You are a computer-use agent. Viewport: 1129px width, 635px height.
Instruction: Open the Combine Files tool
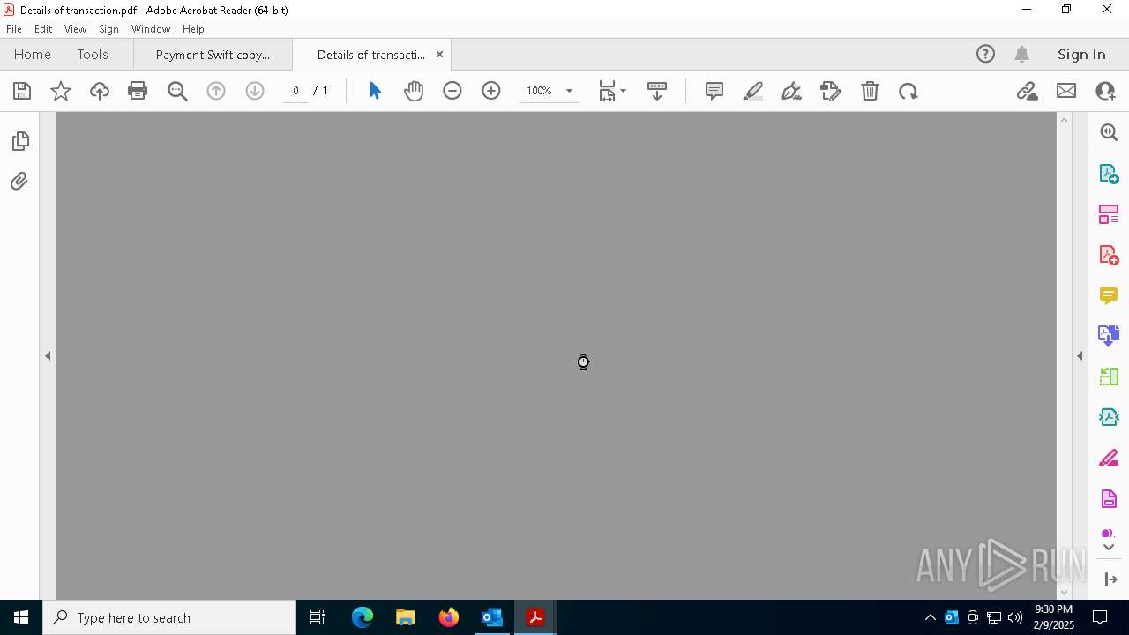[1109, 336]
